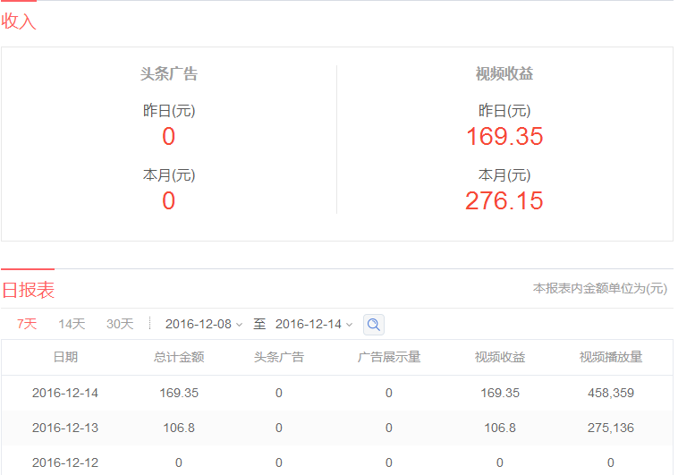Click the chevron next to 2016-12-14
678x475 pixels.
coord(350,325)
